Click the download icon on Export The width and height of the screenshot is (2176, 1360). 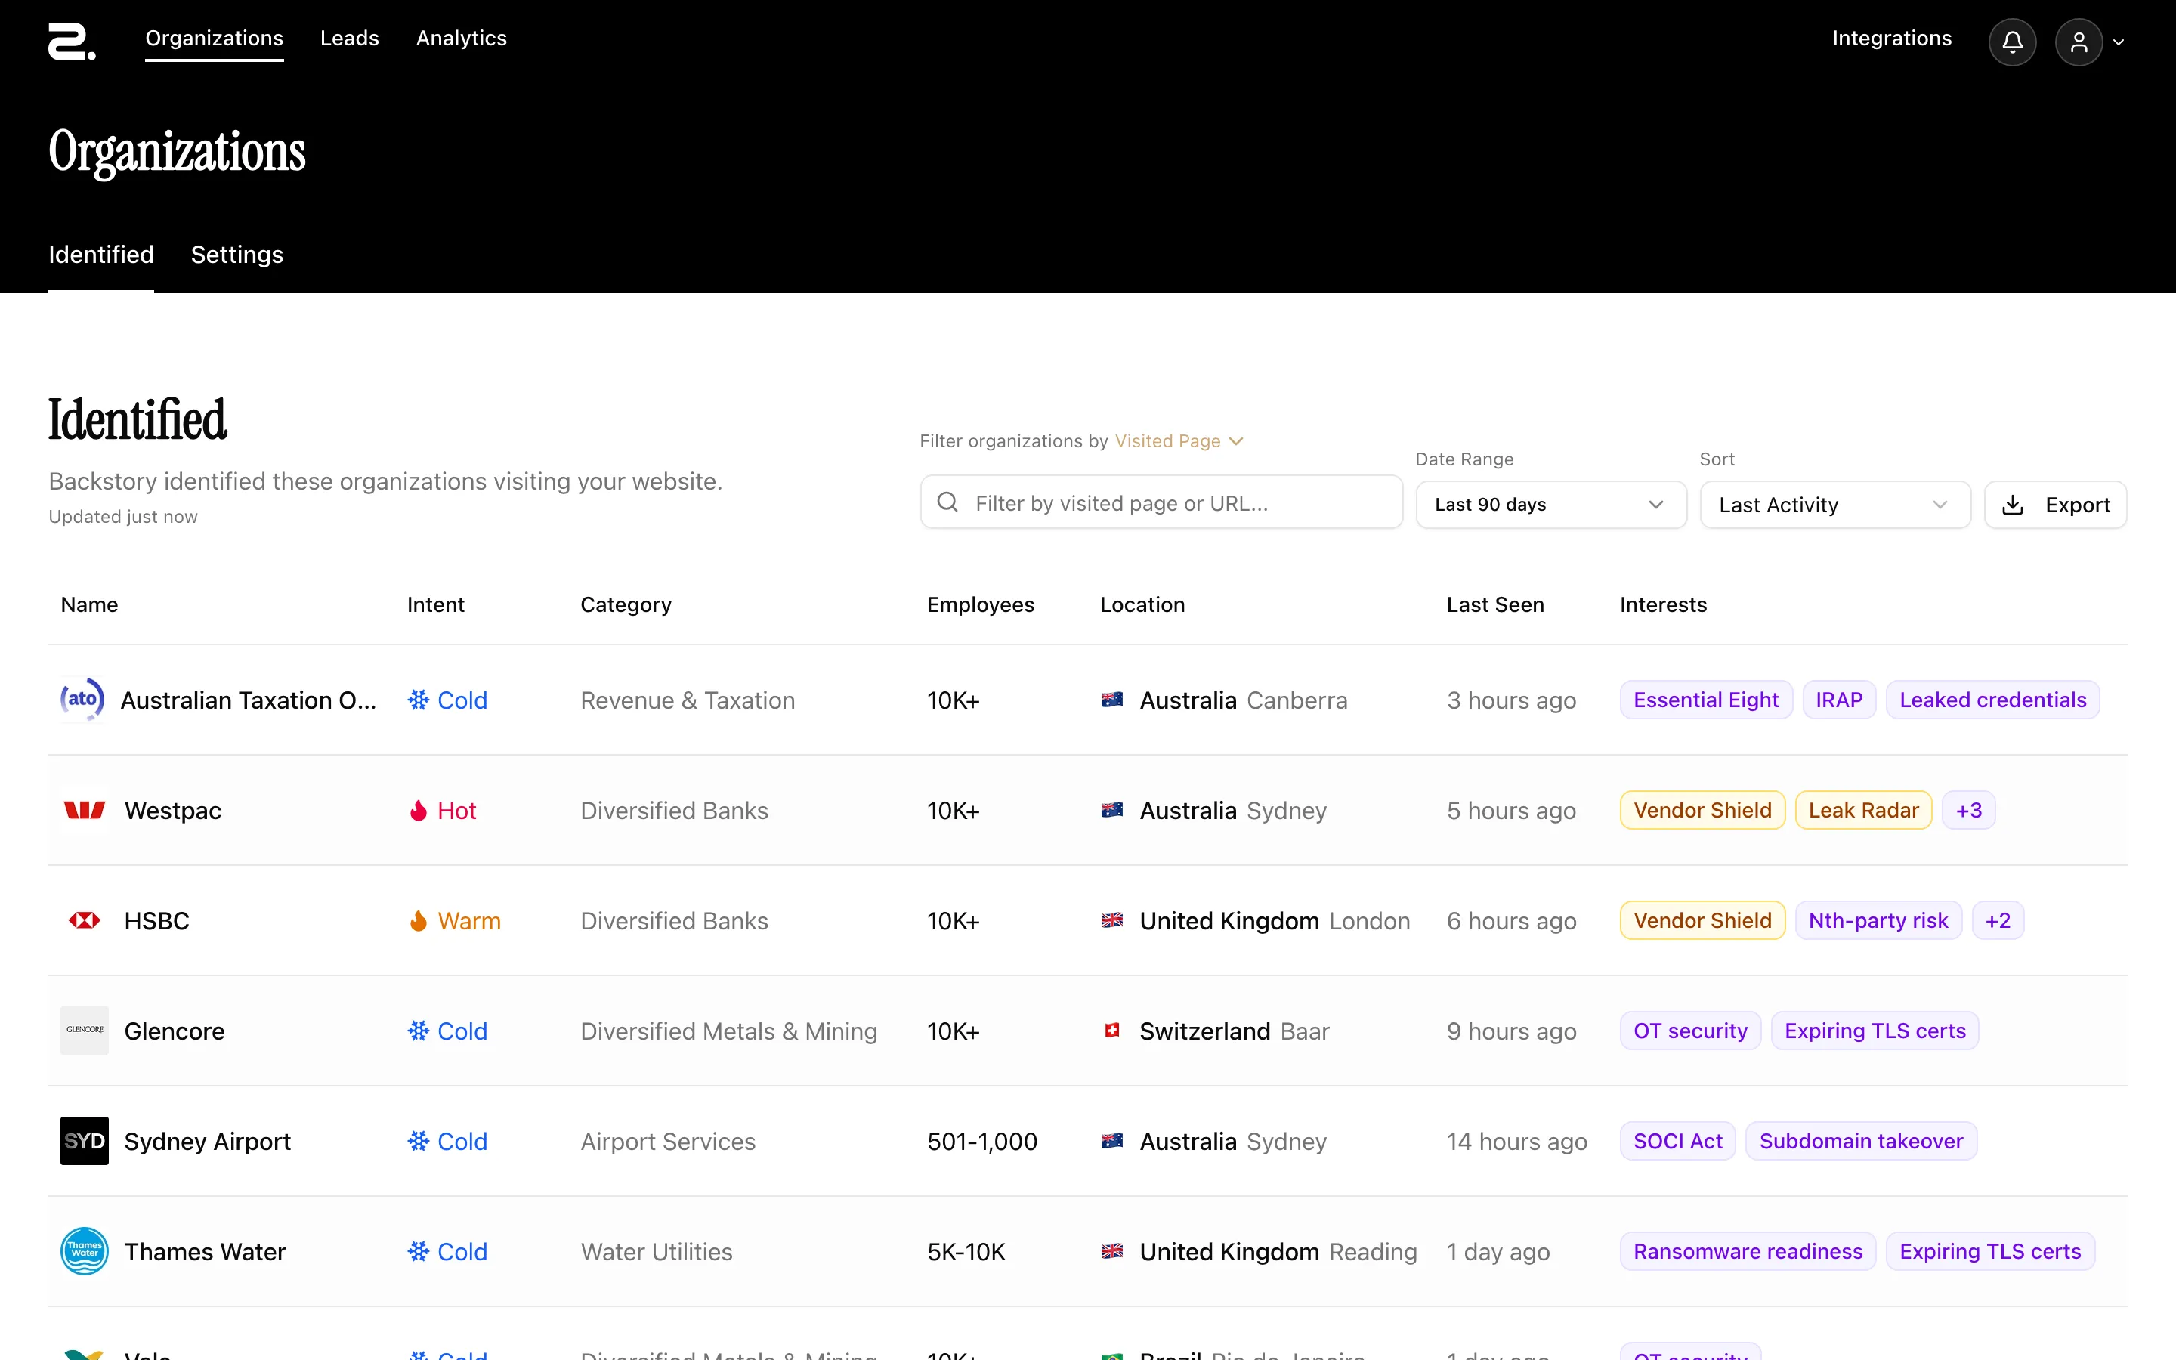click(2014, 505)
